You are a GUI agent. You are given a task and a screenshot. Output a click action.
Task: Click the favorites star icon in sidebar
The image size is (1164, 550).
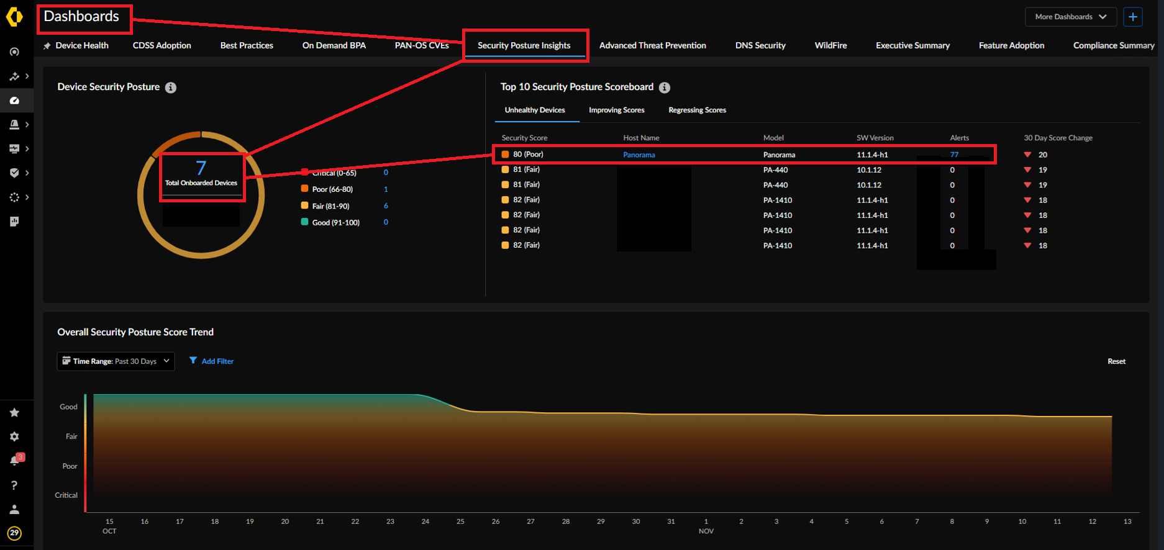14,412
